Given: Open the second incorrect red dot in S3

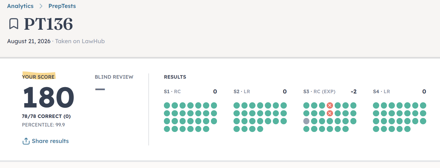Looking at the screenshot, I should pyautogui.click(x=330, y=113).
